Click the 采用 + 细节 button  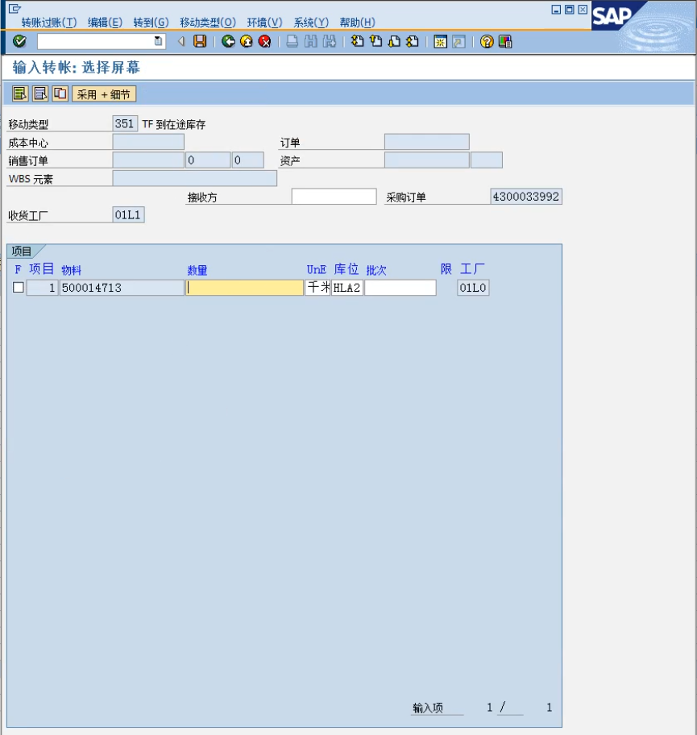click(x=104, y=94)
